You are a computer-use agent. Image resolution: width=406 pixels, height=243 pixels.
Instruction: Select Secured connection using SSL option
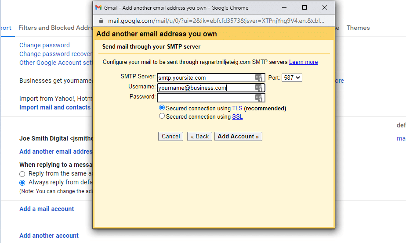[x=162, y=116]
